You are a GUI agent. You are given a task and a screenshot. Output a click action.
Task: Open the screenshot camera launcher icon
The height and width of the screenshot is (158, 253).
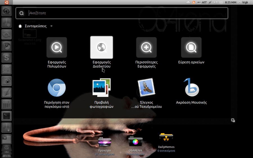point(7,81)
